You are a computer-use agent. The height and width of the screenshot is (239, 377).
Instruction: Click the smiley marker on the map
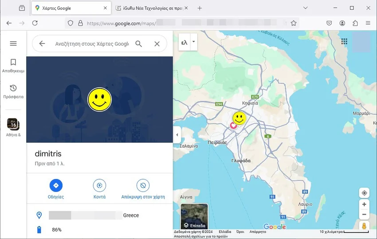click(239, 118)
